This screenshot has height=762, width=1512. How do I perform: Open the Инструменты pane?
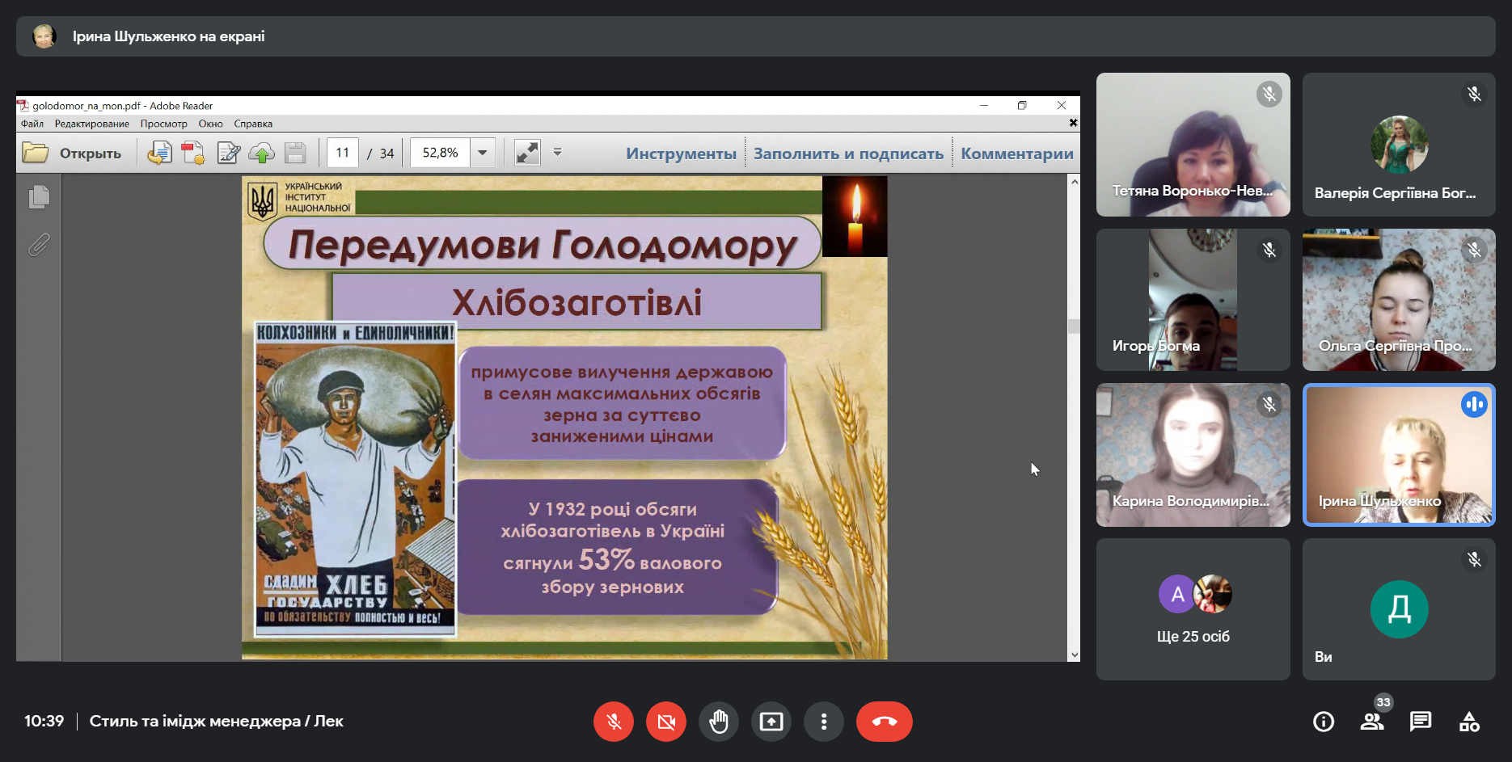pos(681,154)
